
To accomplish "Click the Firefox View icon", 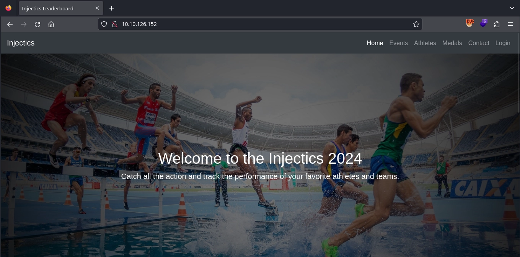I will (8, 8).
